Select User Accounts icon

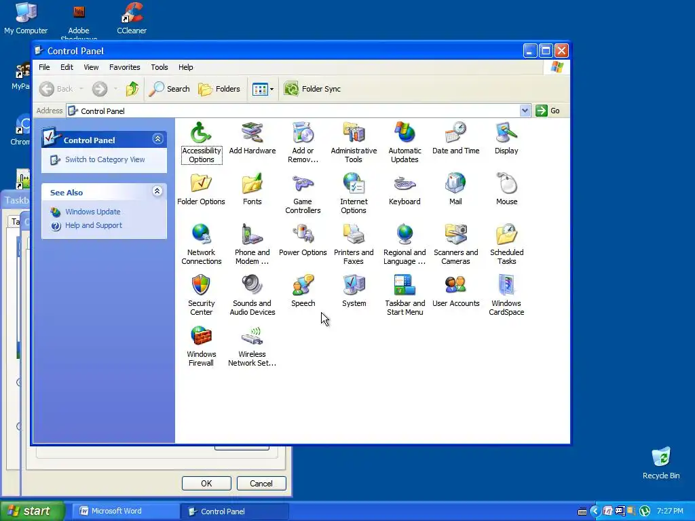[455, 291]
